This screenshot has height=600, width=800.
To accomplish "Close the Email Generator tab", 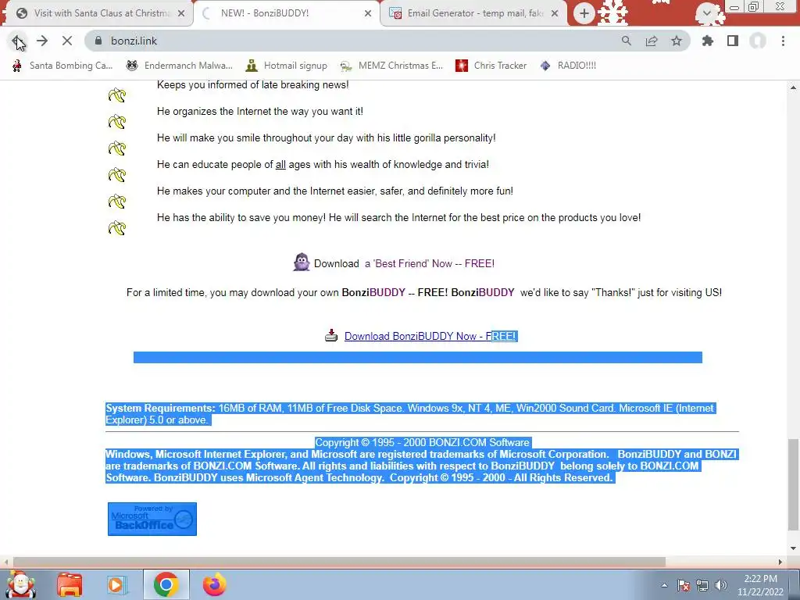I will 555,13.
